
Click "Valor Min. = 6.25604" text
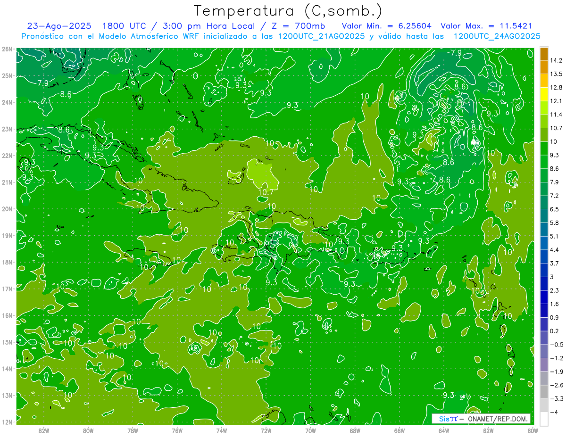[x=386, y=26]
